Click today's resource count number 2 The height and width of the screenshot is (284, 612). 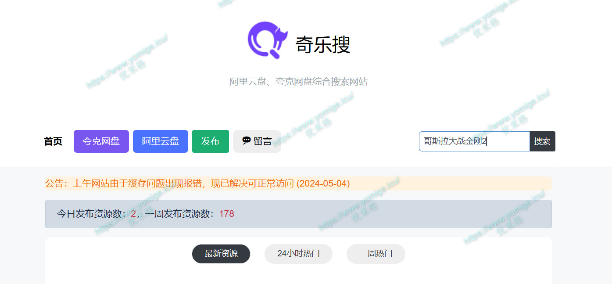coord(133,214)
